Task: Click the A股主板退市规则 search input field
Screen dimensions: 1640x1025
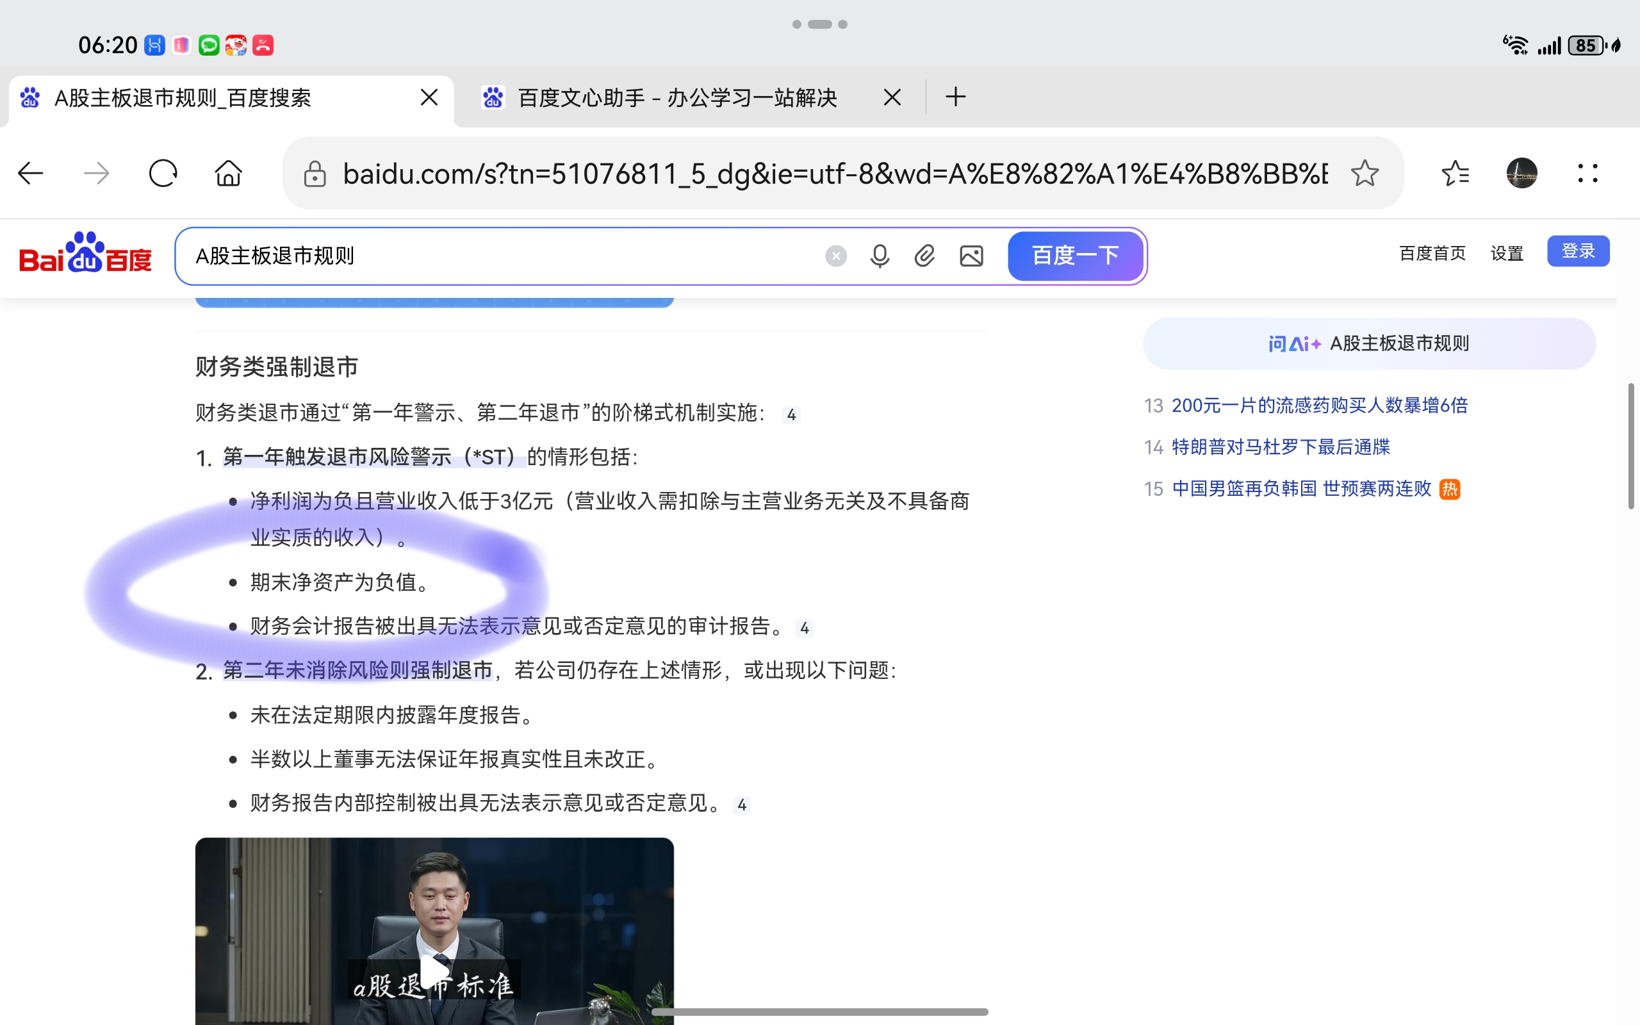Action: [x=502, y=256]
